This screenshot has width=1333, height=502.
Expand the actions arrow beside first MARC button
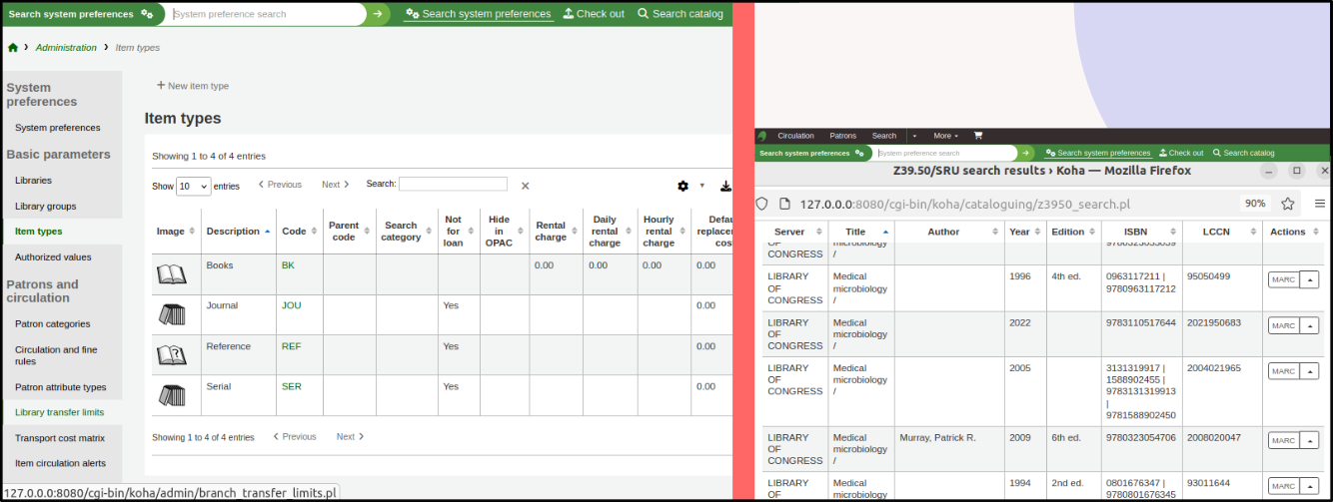coord(1308,279)
